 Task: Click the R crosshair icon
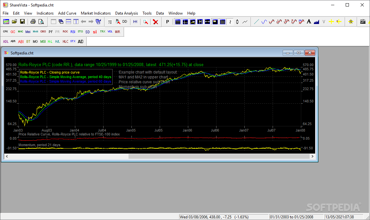[351, 22]
